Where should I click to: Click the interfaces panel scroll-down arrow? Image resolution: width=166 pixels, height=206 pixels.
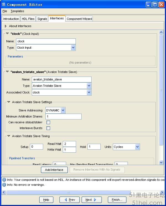pyautogui.click(x=161, y=163)
